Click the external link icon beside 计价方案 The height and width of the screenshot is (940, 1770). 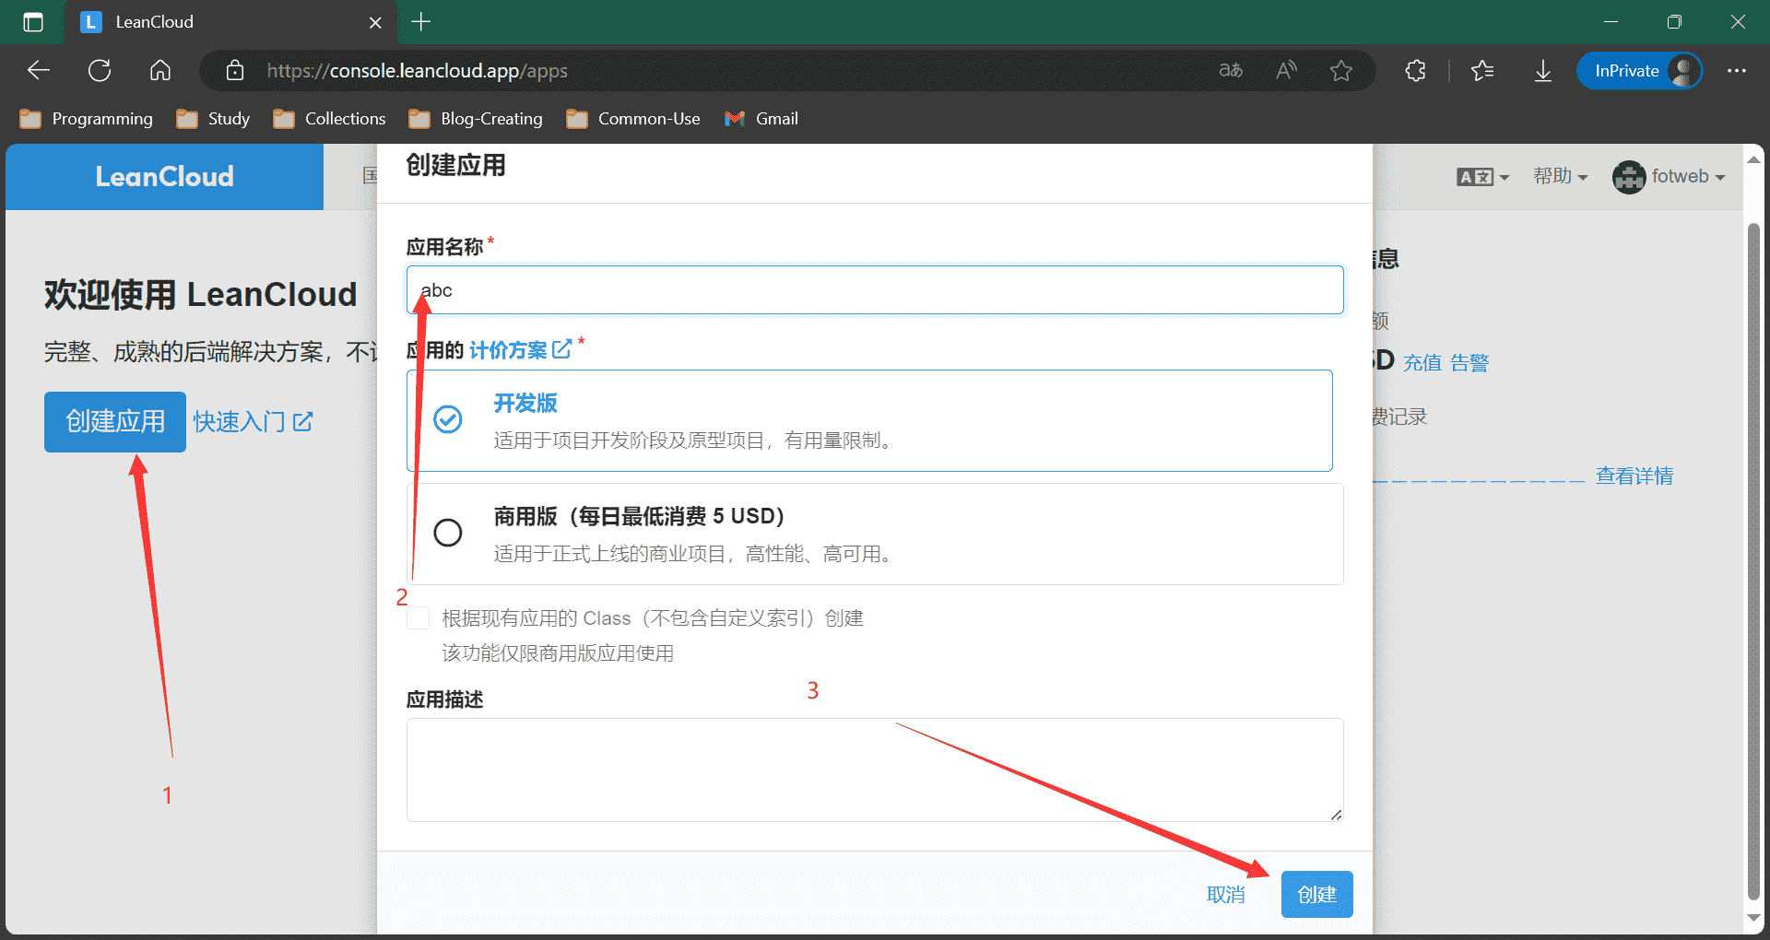point(562,349)
